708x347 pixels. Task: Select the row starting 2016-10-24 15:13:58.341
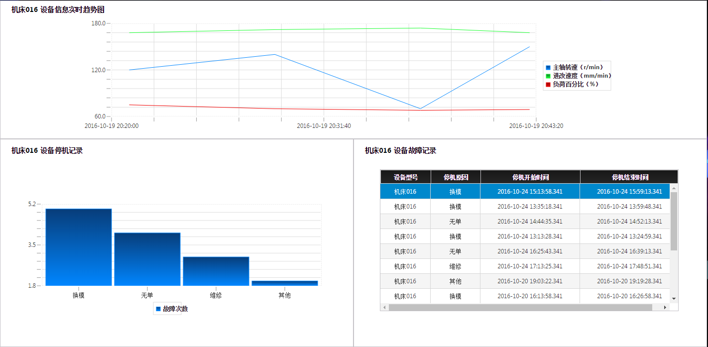[x=525, y=192]
